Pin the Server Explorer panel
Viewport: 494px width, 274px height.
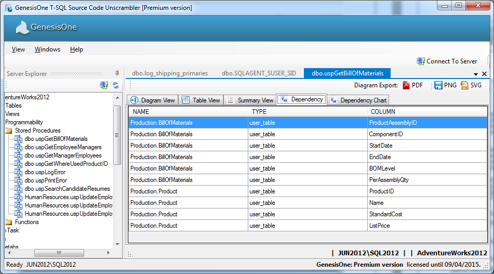(117, 73)
